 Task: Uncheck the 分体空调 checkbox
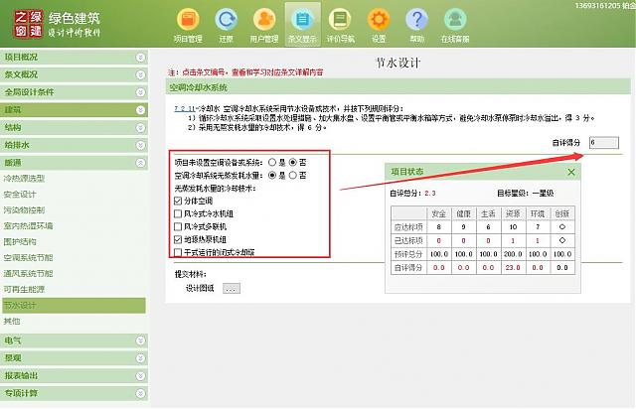point(178,201)
